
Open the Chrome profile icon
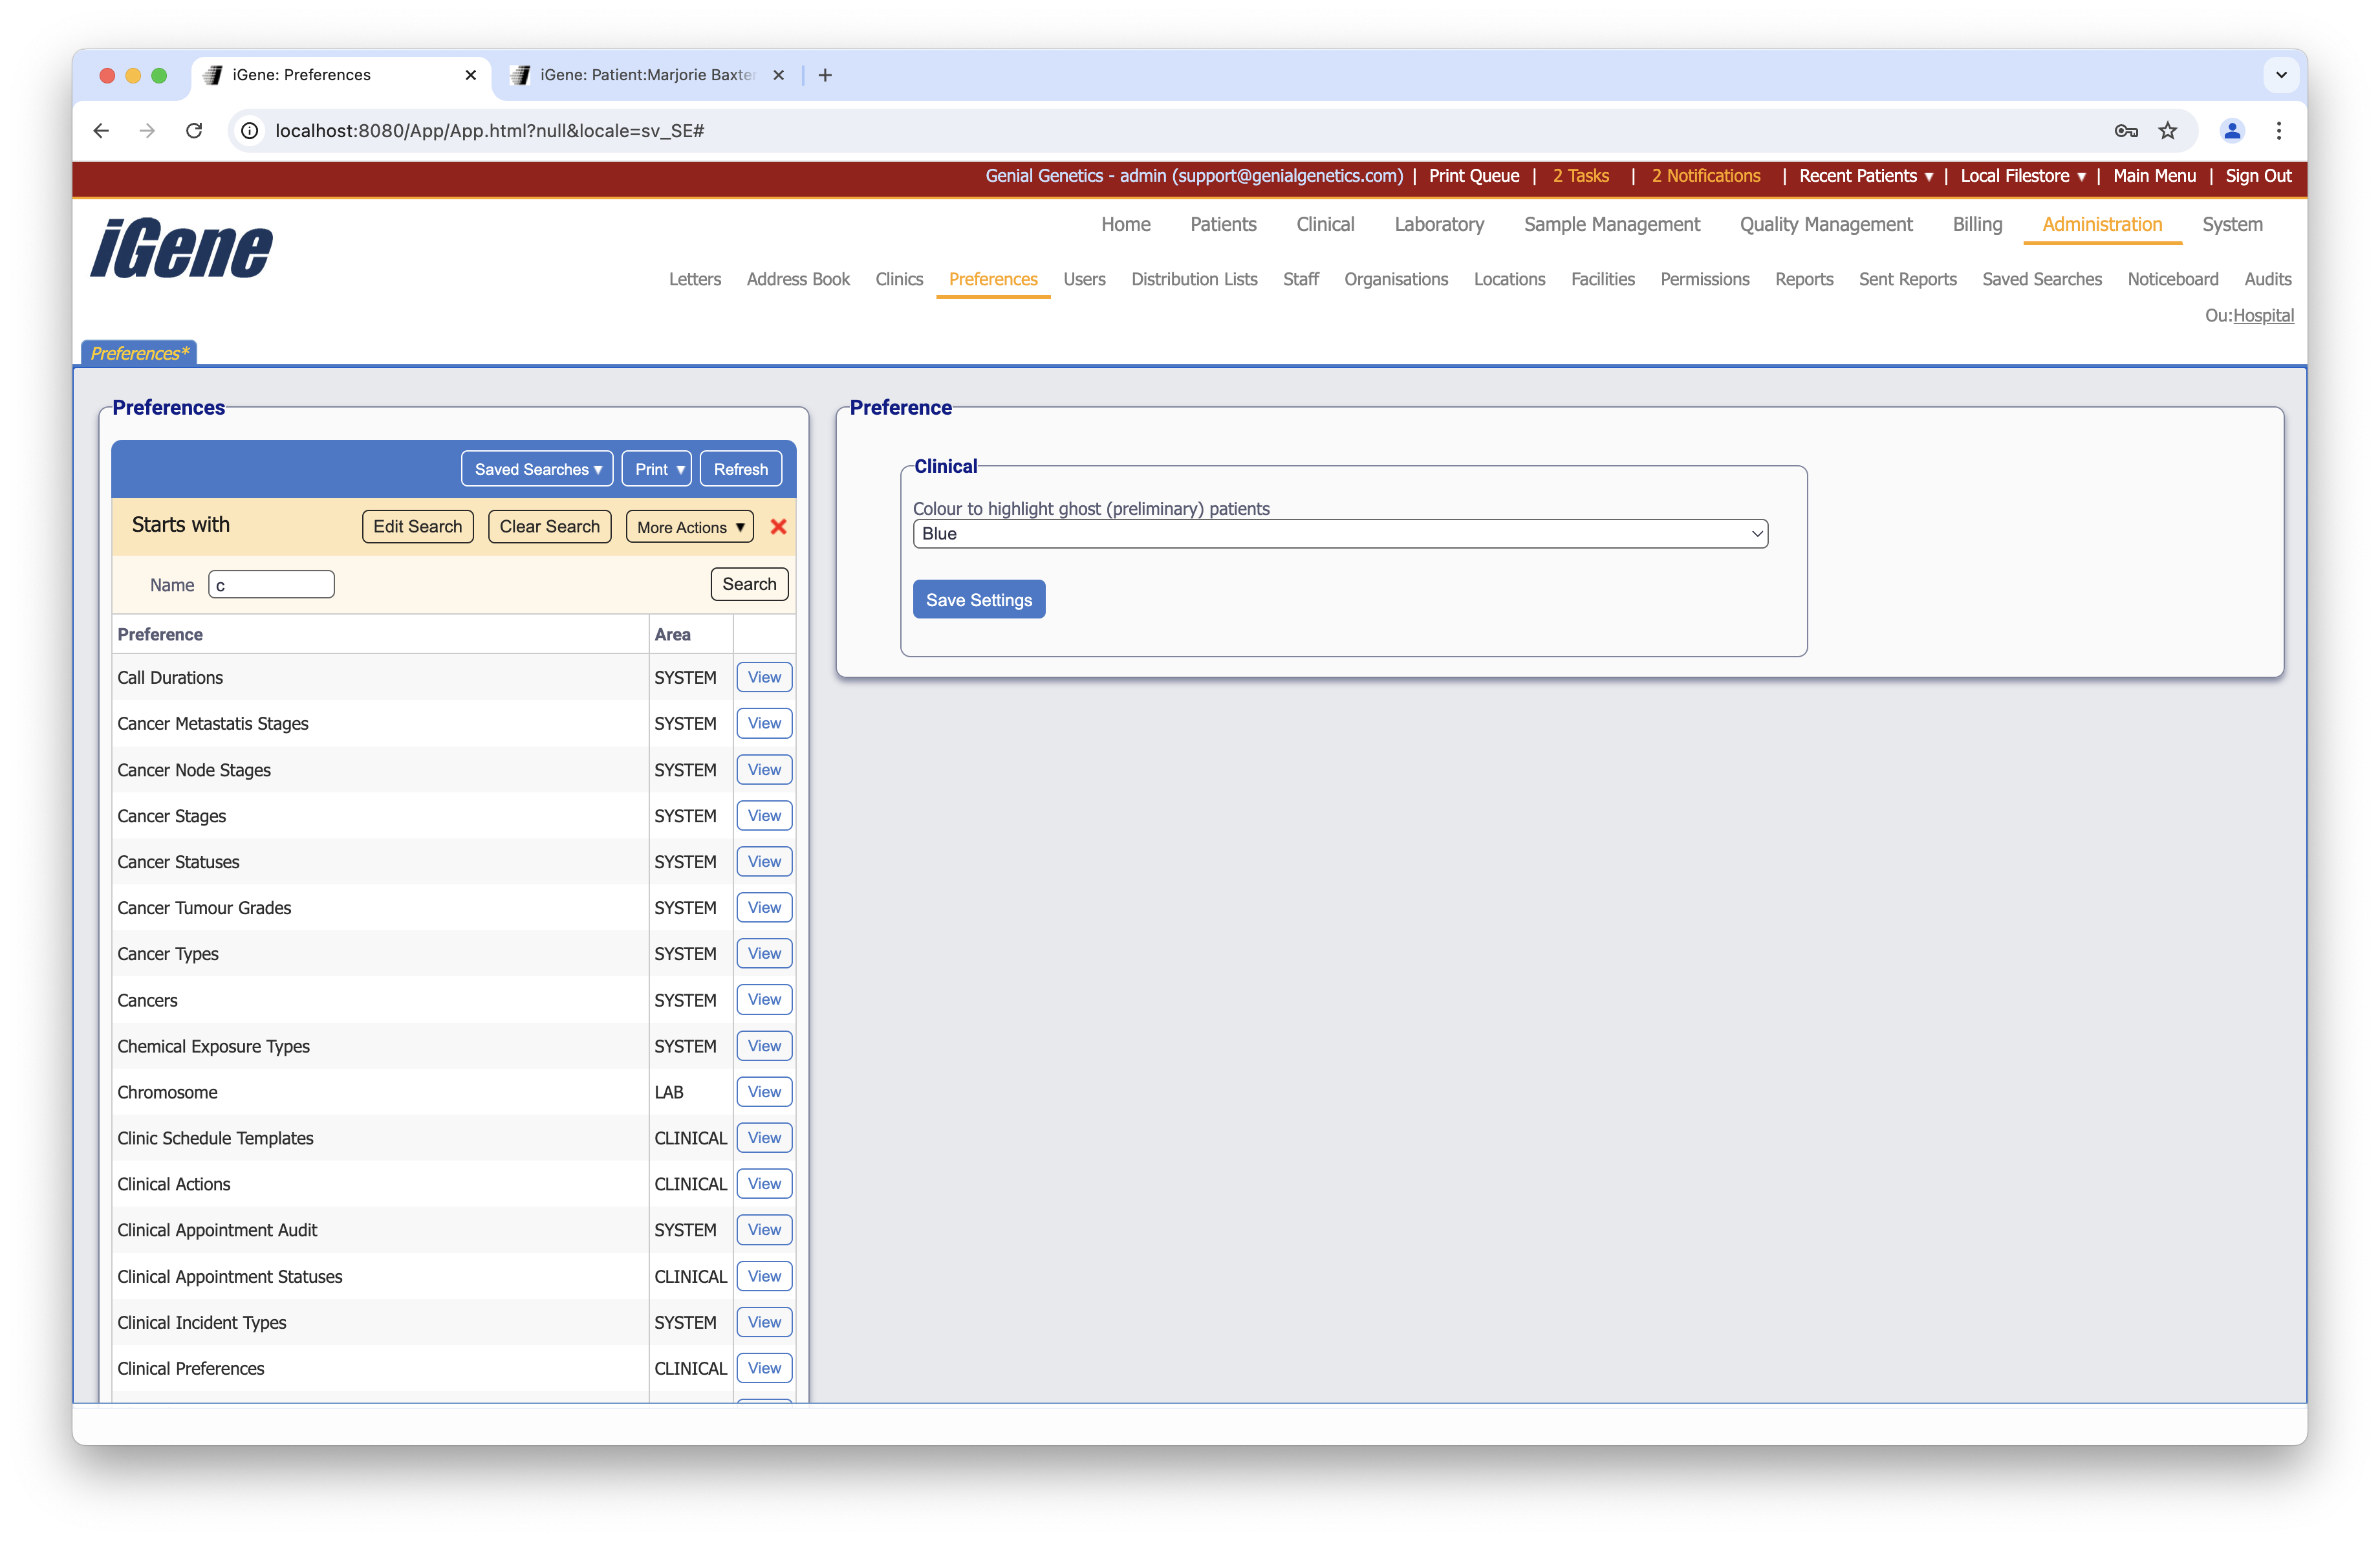2232,131
